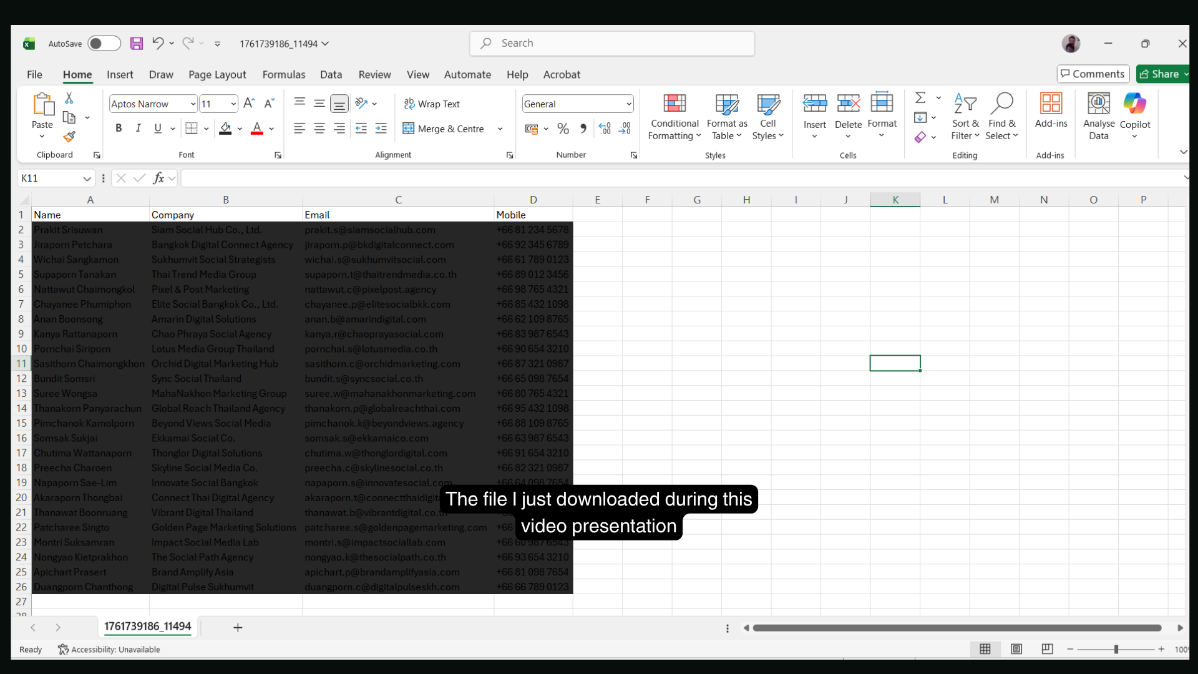
Task: Open the Formulas menu tab
Action: click(x=284, y=75)
